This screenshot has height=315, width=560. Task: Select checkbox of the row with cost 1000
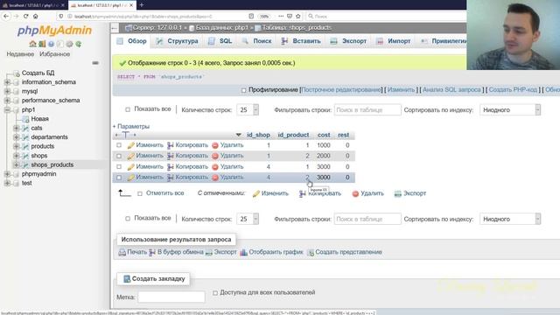click(119, 145)
